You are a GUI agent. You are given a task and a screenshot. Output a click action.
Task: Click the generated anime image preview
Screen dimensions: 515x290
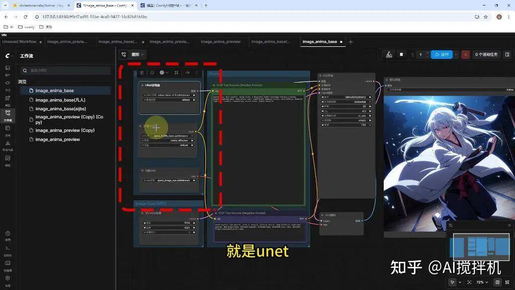pyautogui.click(x=449, y=164)
